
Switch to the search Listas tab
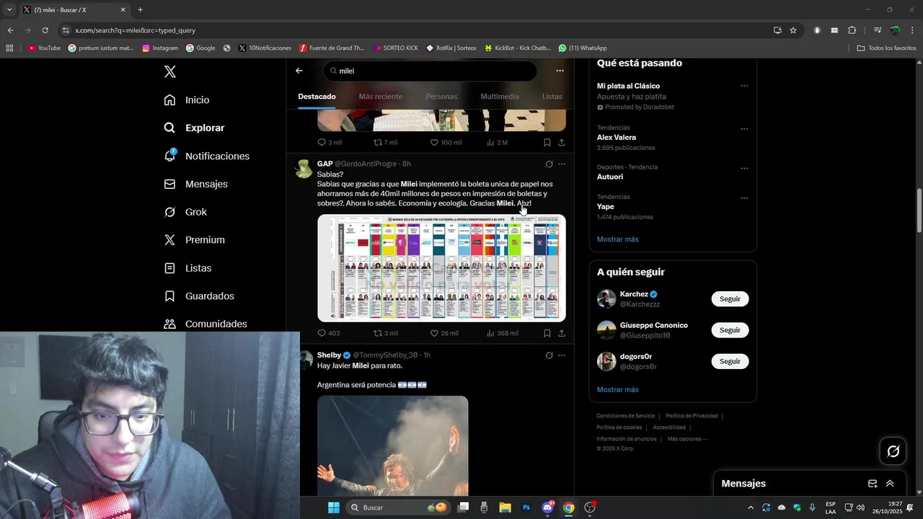coord(552,97)
